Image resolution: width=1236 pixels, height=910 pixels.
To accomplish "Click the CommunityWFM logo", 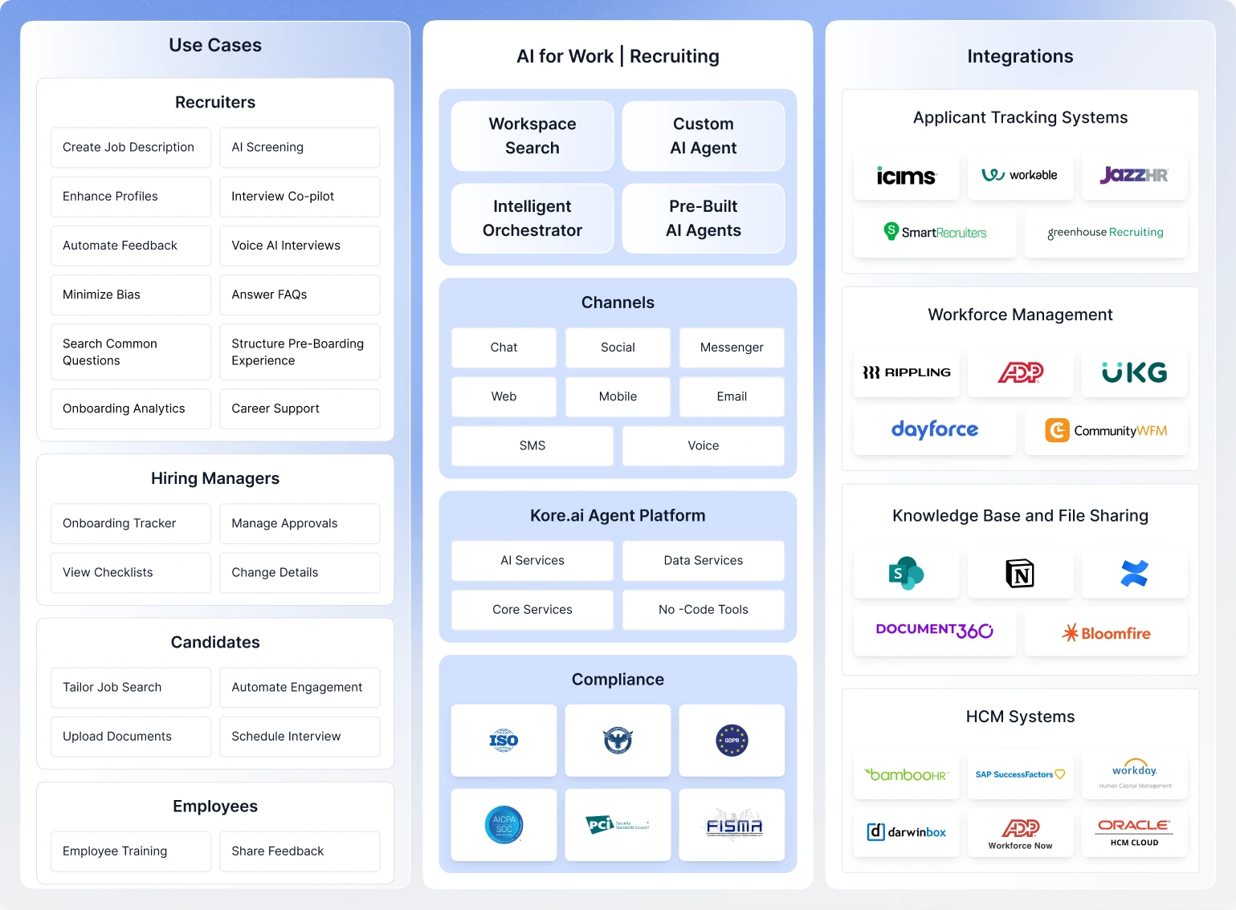I will coord(1106,430).
